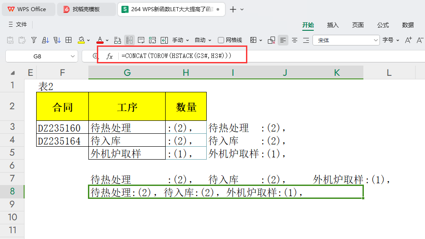
Task: Select row 8 header
Action: pyautogui.click(x=12, y=191)
